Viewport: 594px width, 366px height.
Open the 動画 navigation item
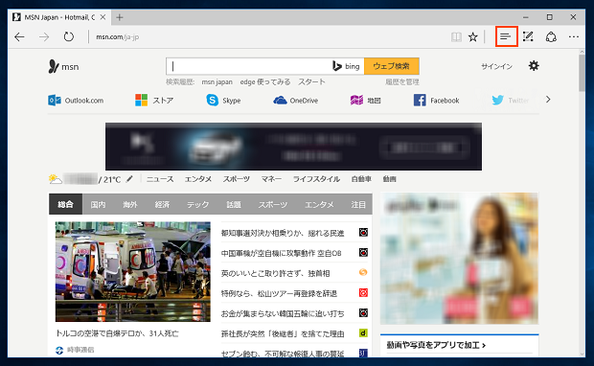coord(389,179)
